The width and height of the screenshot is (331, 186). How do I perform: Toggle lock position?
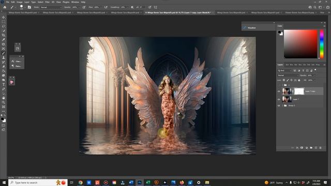(x=291, y=80)
